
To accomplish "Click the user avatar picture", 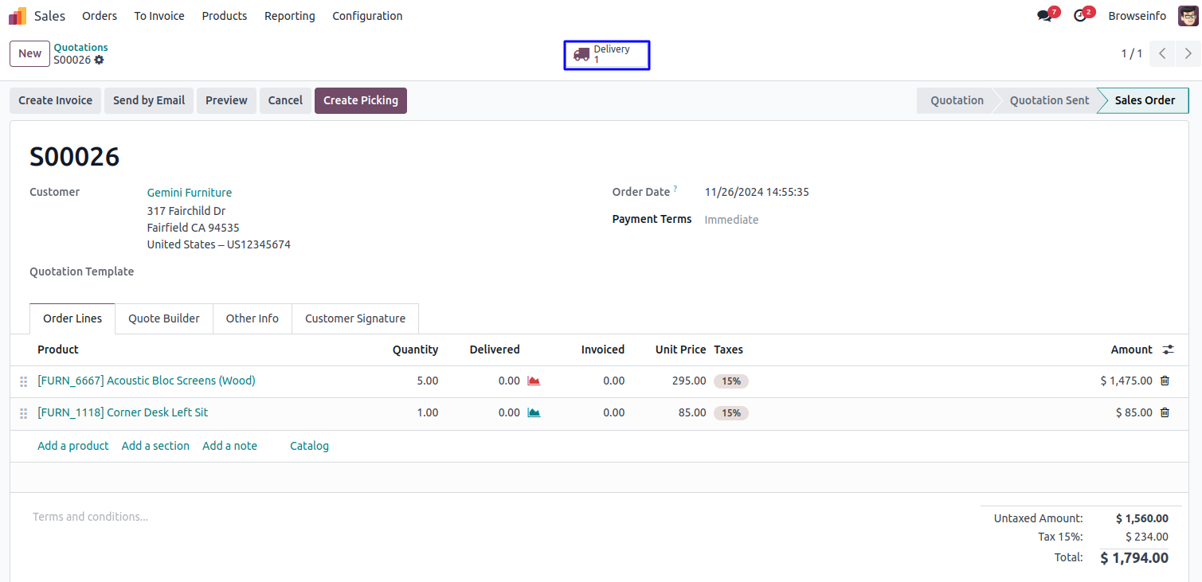I will point(1188,16).
